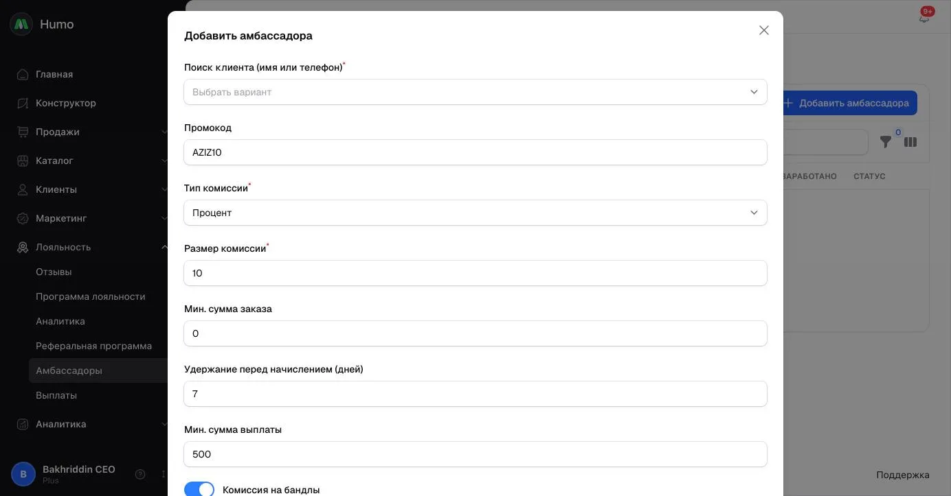The image size is (951, 496).
Task: Toggle the Комиссия на бандлы switch
Action: (x=199, y=490)
